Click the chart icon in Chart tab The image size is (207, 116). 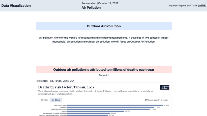(53, 100)
